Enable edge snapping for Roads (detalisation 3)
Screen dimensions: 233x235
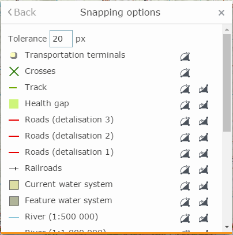204,121
